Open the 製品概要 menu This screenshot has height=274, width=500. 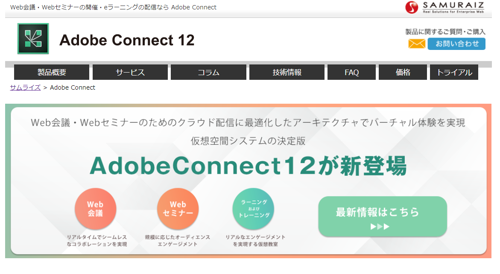pos(52,72)
